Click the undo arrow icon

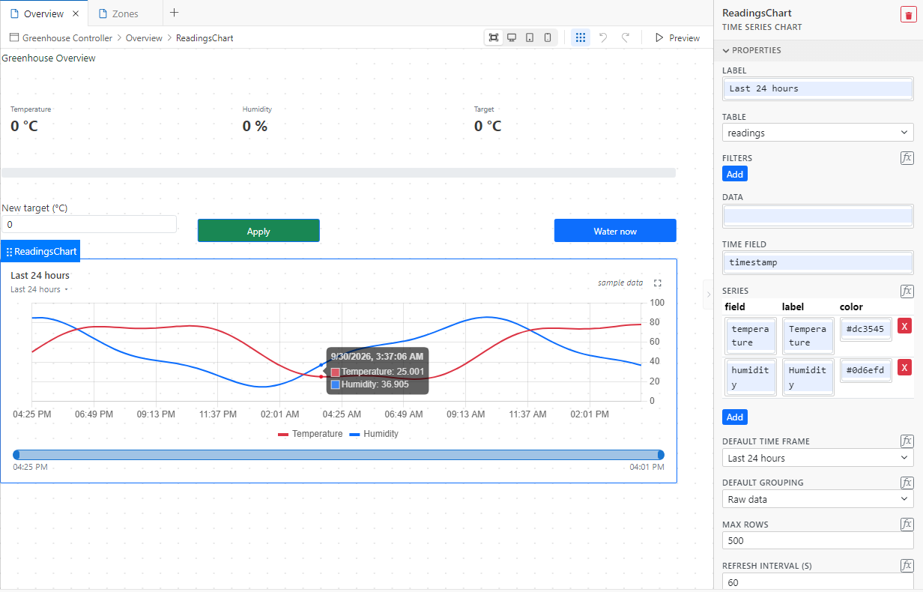[603, 37]
